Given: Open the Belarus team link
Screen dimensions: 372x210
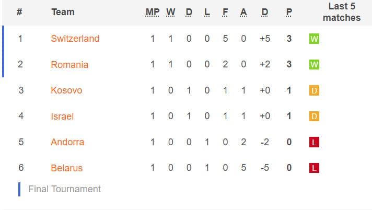Looking at the screenshot, I should 67,168.
